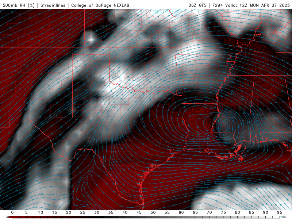The image size is (292, 219).
Task: Select the "30" value on the color scale
Action: click(97, 212)
